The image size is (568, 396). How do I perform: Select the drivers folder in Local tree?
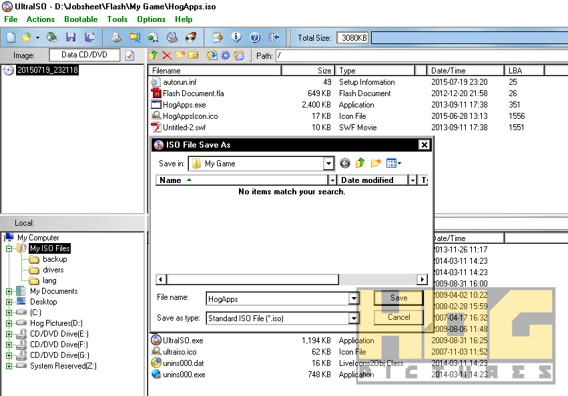click(x=53, y=270)
